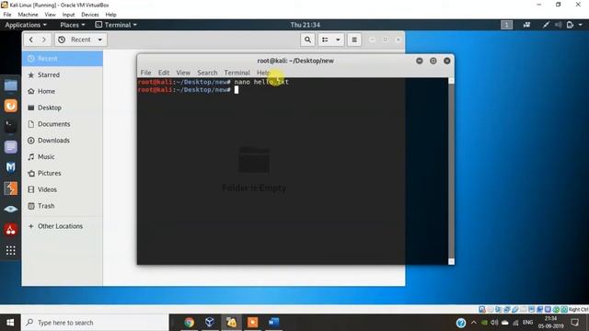
Task: Open the terminal File menu
Action: click(x=145, y=73)
